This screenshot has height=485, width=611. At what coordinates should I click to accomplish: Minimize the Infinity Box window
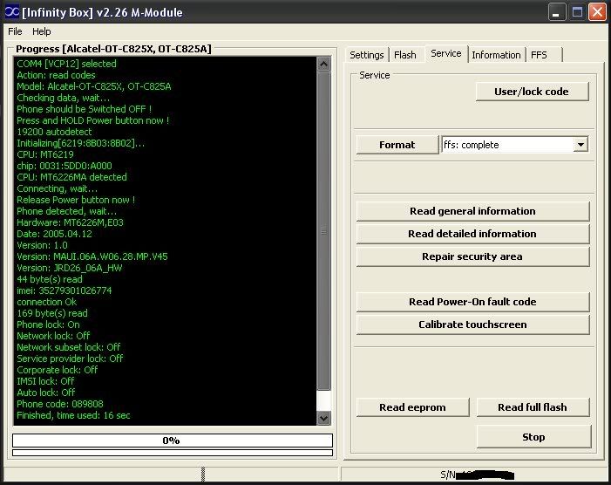point(556,12)
